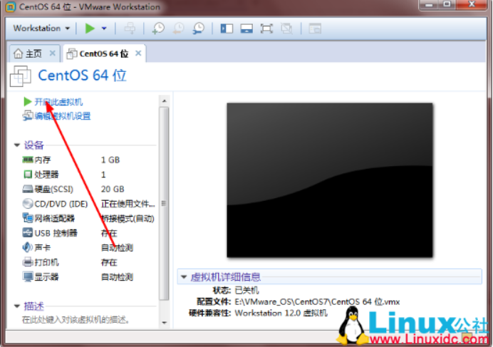
Task: Click 编辑虚拟机设置 link
Action: (x=62, y=116)
